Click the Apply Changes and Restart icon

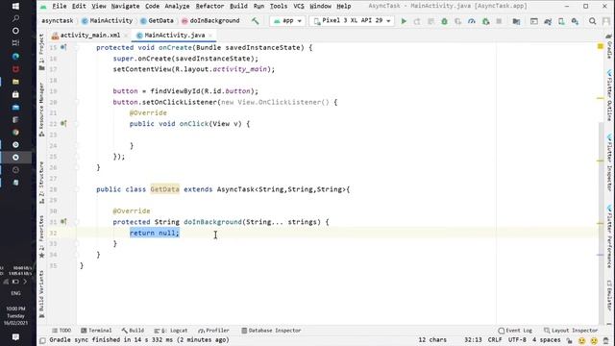(417, 21)
